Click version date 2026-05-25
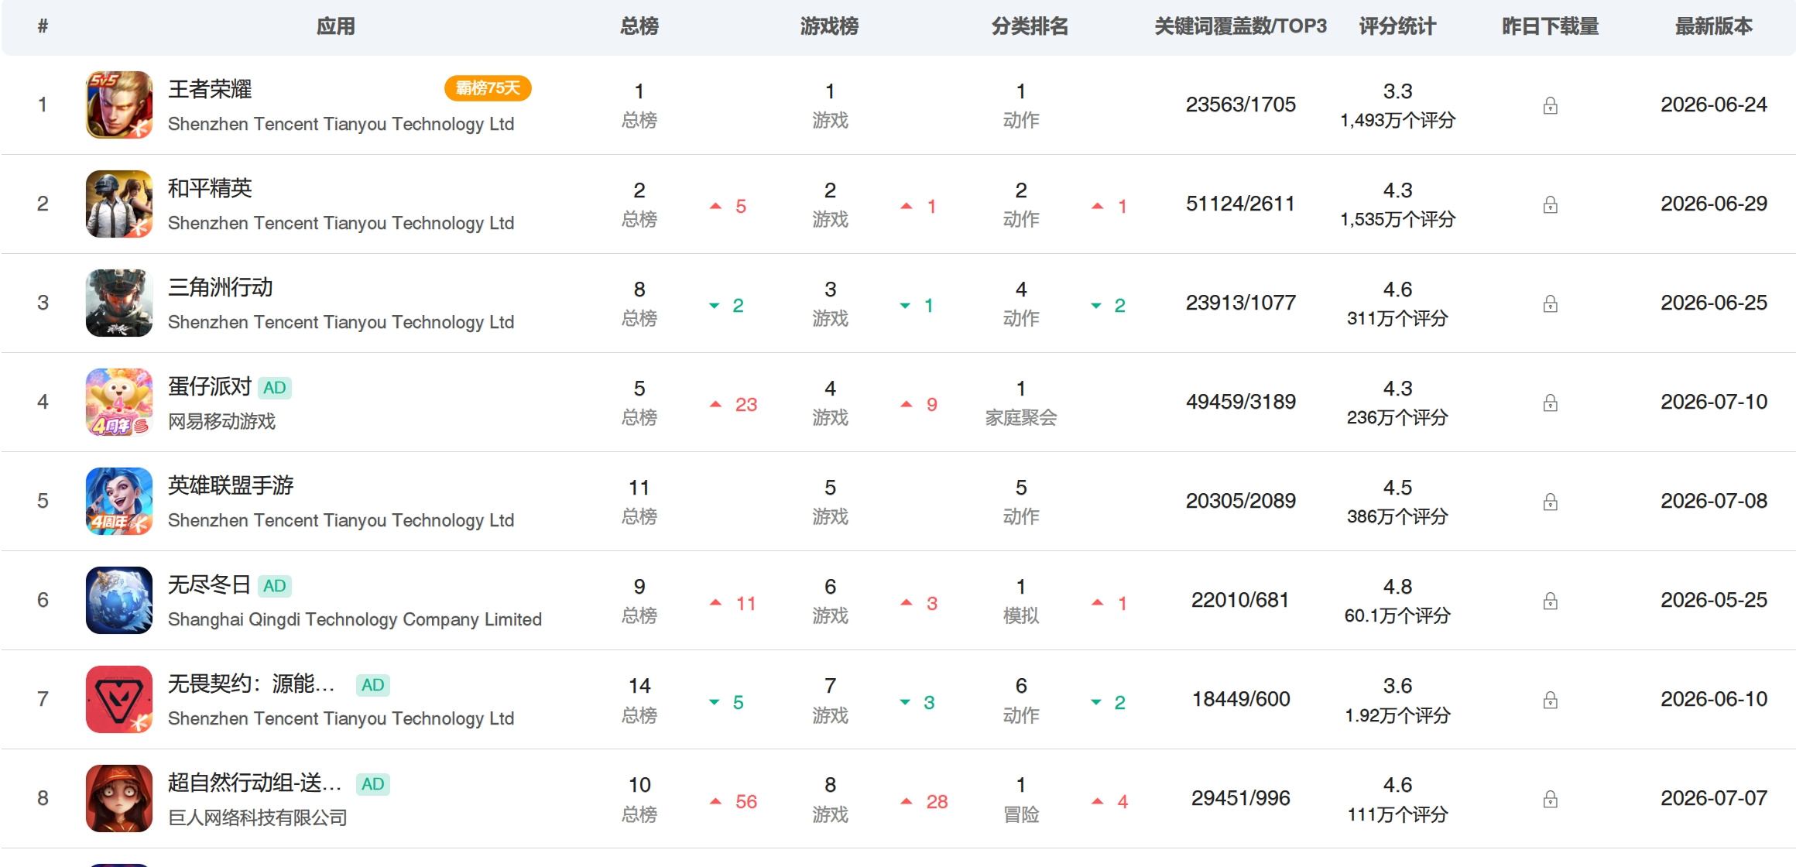The image size is (1796, 867). pyautogui.click(x=1714, y=600)
